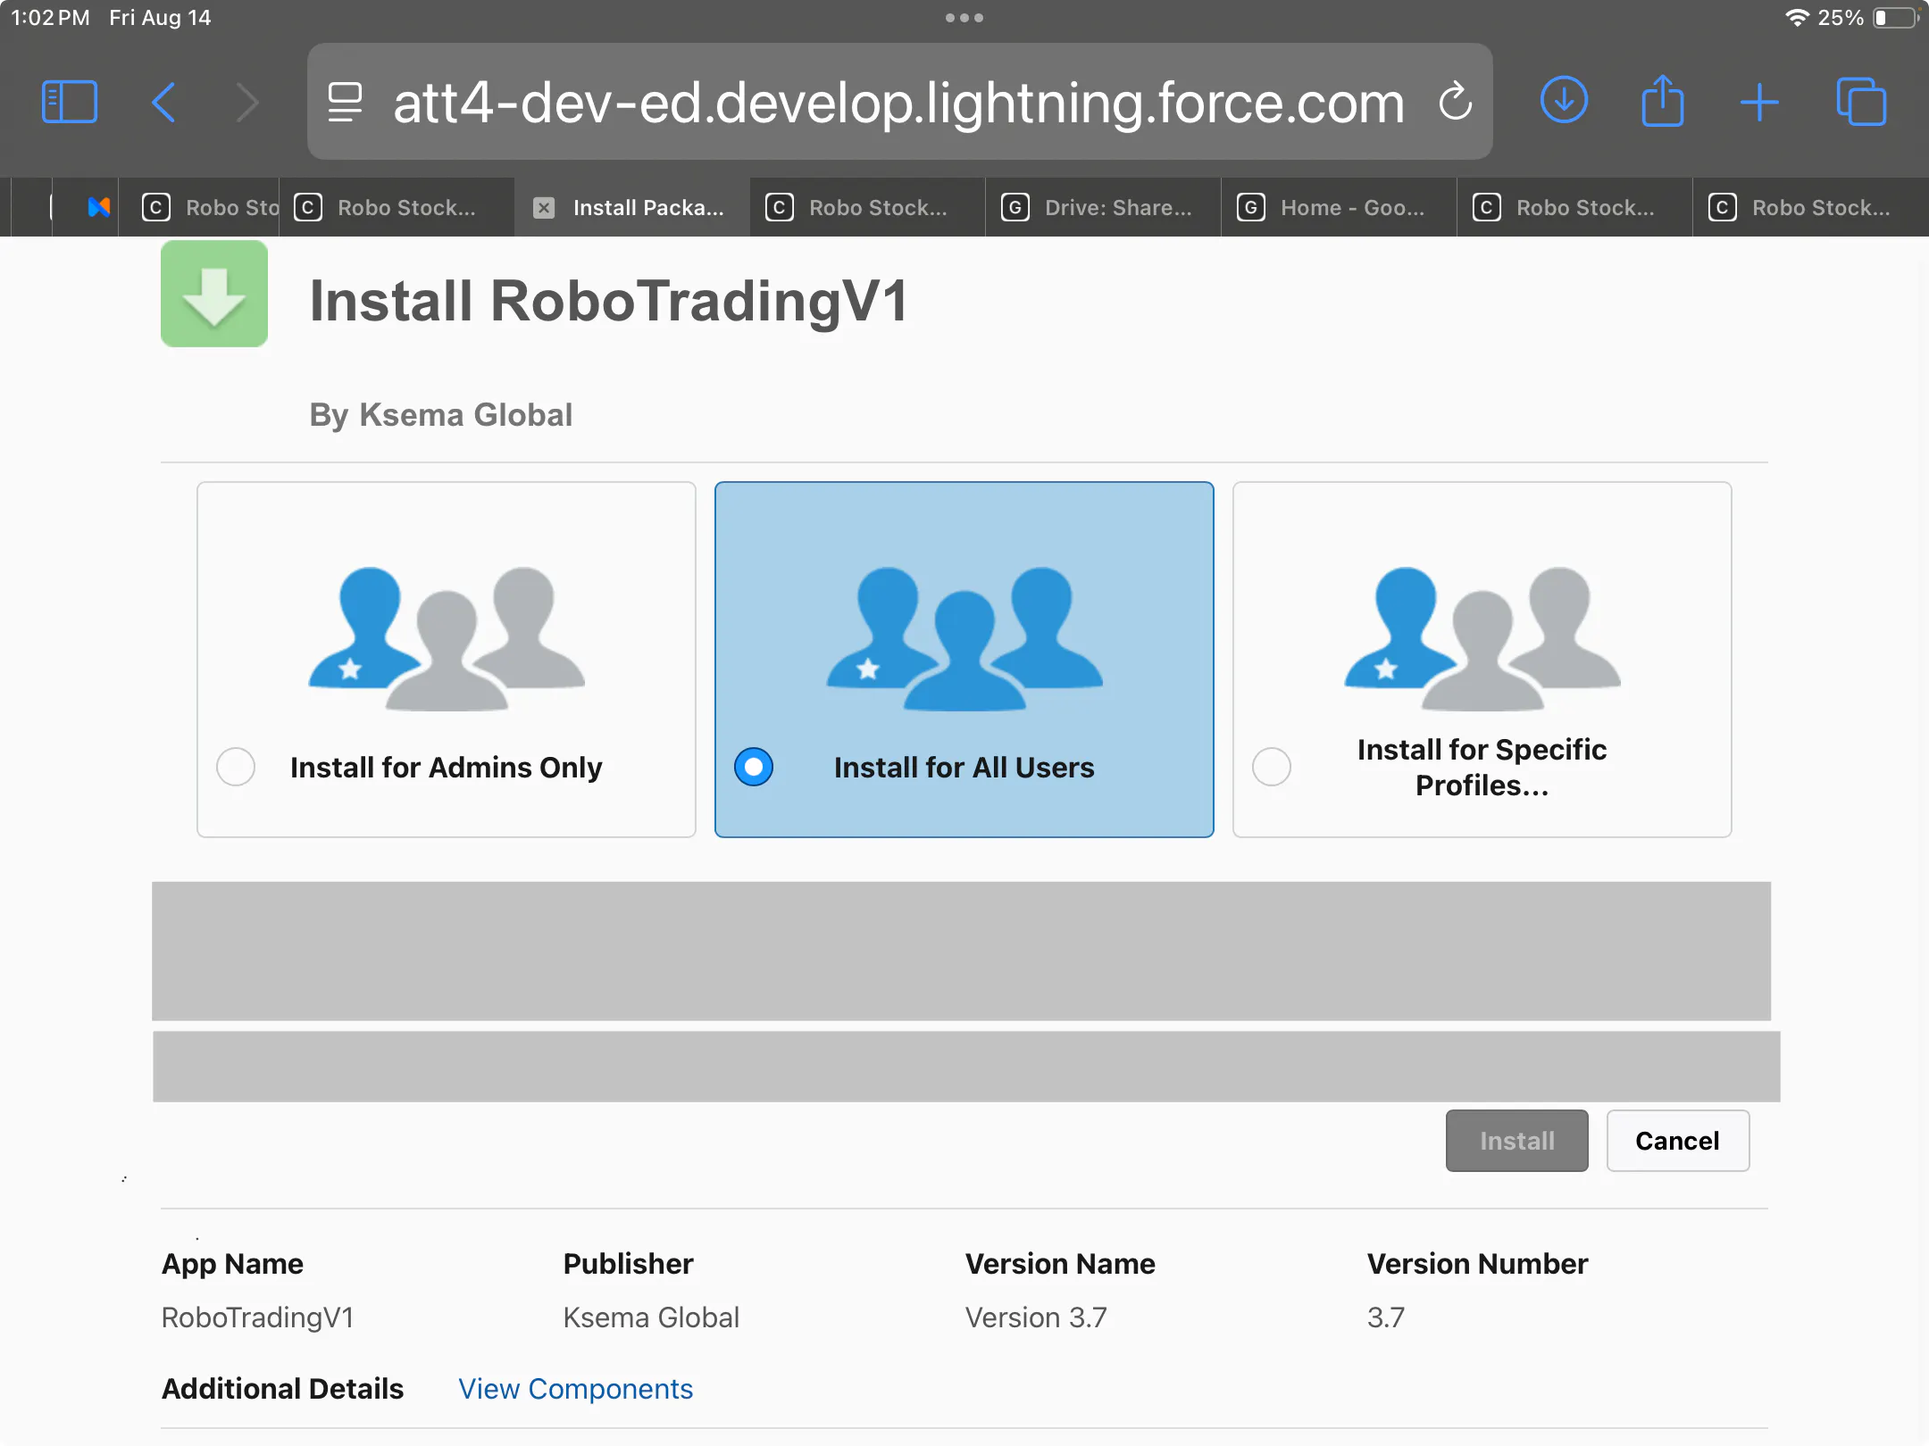The width and height of the screenshot is (1929, 1446).
Task: Tap the address bar URL field
Action: pyautogui.click(x=899, y=102)
